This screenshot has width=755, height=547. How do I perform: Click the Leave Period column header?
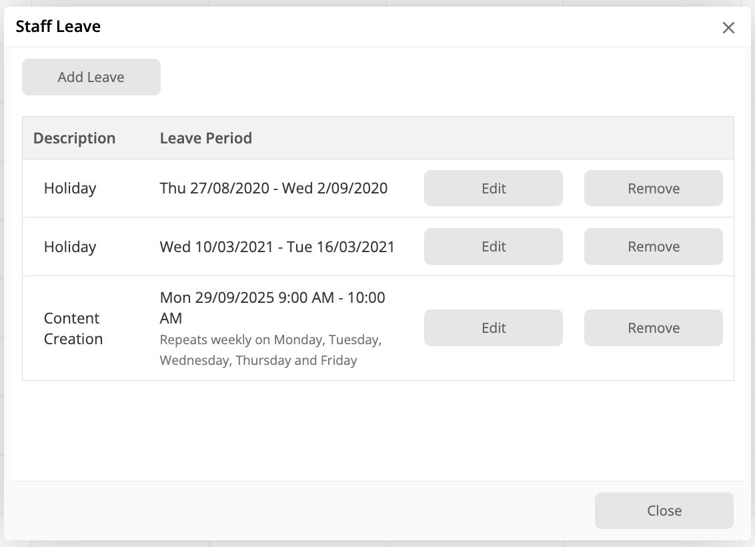pyautogui.click(x=206, y=138)
